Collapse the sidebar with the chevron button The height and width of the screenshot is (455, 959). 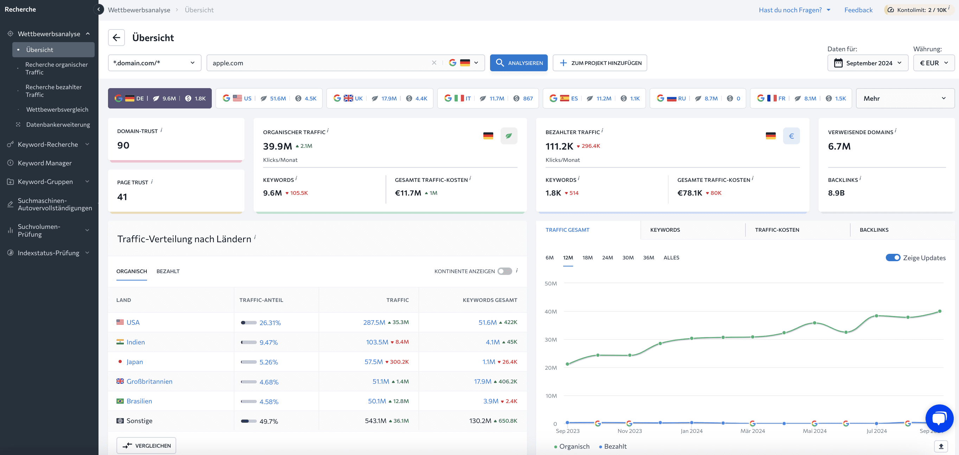99,9
